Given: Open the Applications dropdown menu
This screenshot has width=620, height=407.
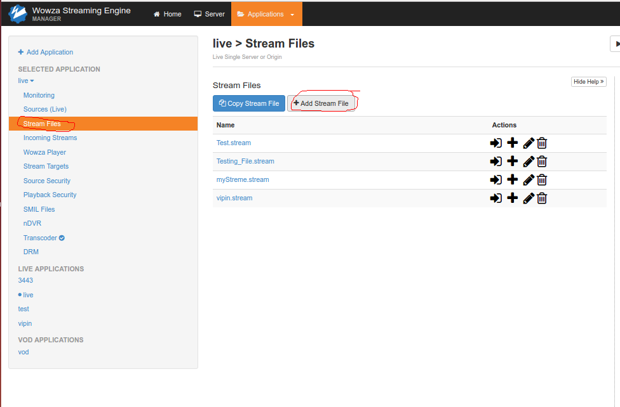Looking at the screenshot, I should click(267, 14).
